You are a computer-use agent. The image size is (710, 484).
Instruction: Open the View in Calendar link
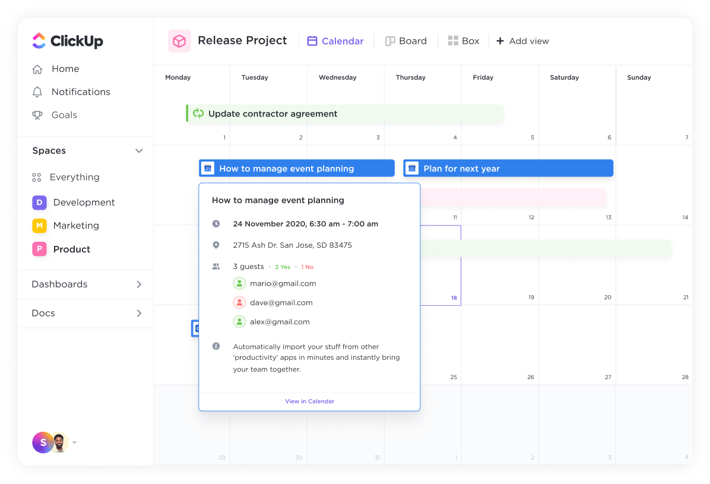309,401
